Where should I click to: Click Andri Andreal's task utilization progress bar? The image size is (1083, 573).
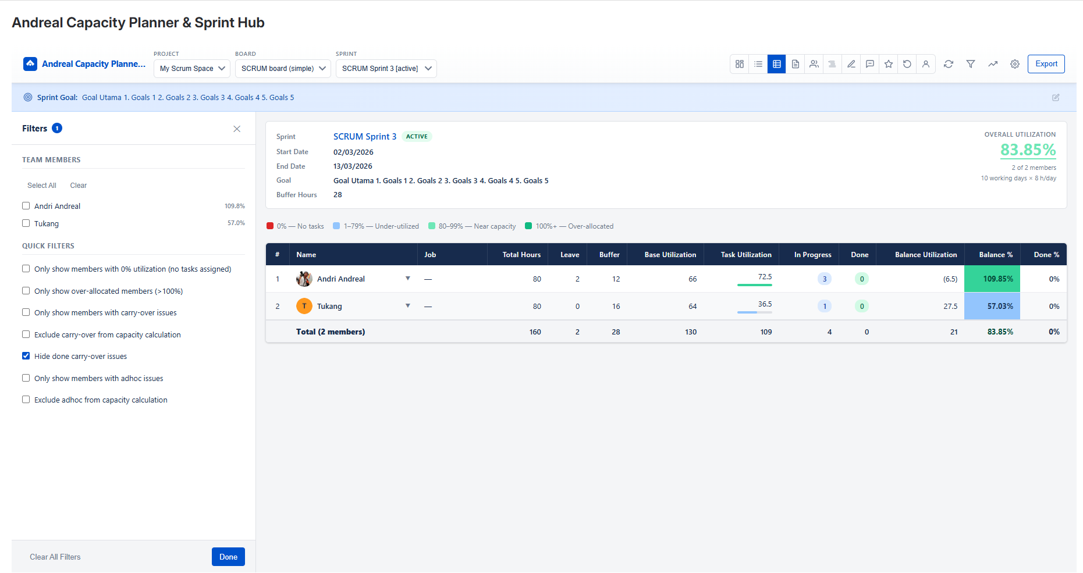(x=754, y=284)
